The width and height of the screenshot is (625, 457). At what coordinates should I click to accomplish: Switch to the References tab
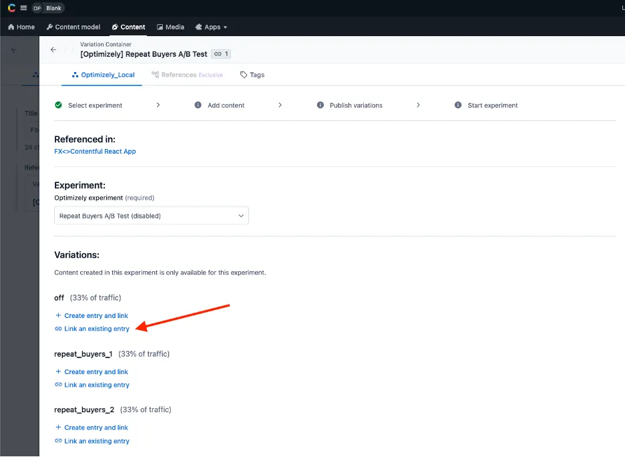(x=187, y=75)
